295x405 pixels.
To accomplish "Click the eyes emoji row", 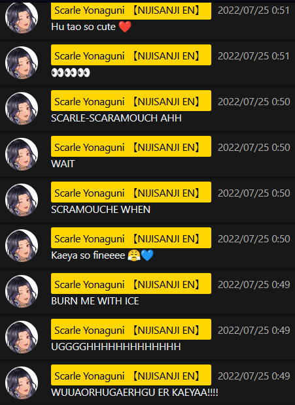I will 71,73.
